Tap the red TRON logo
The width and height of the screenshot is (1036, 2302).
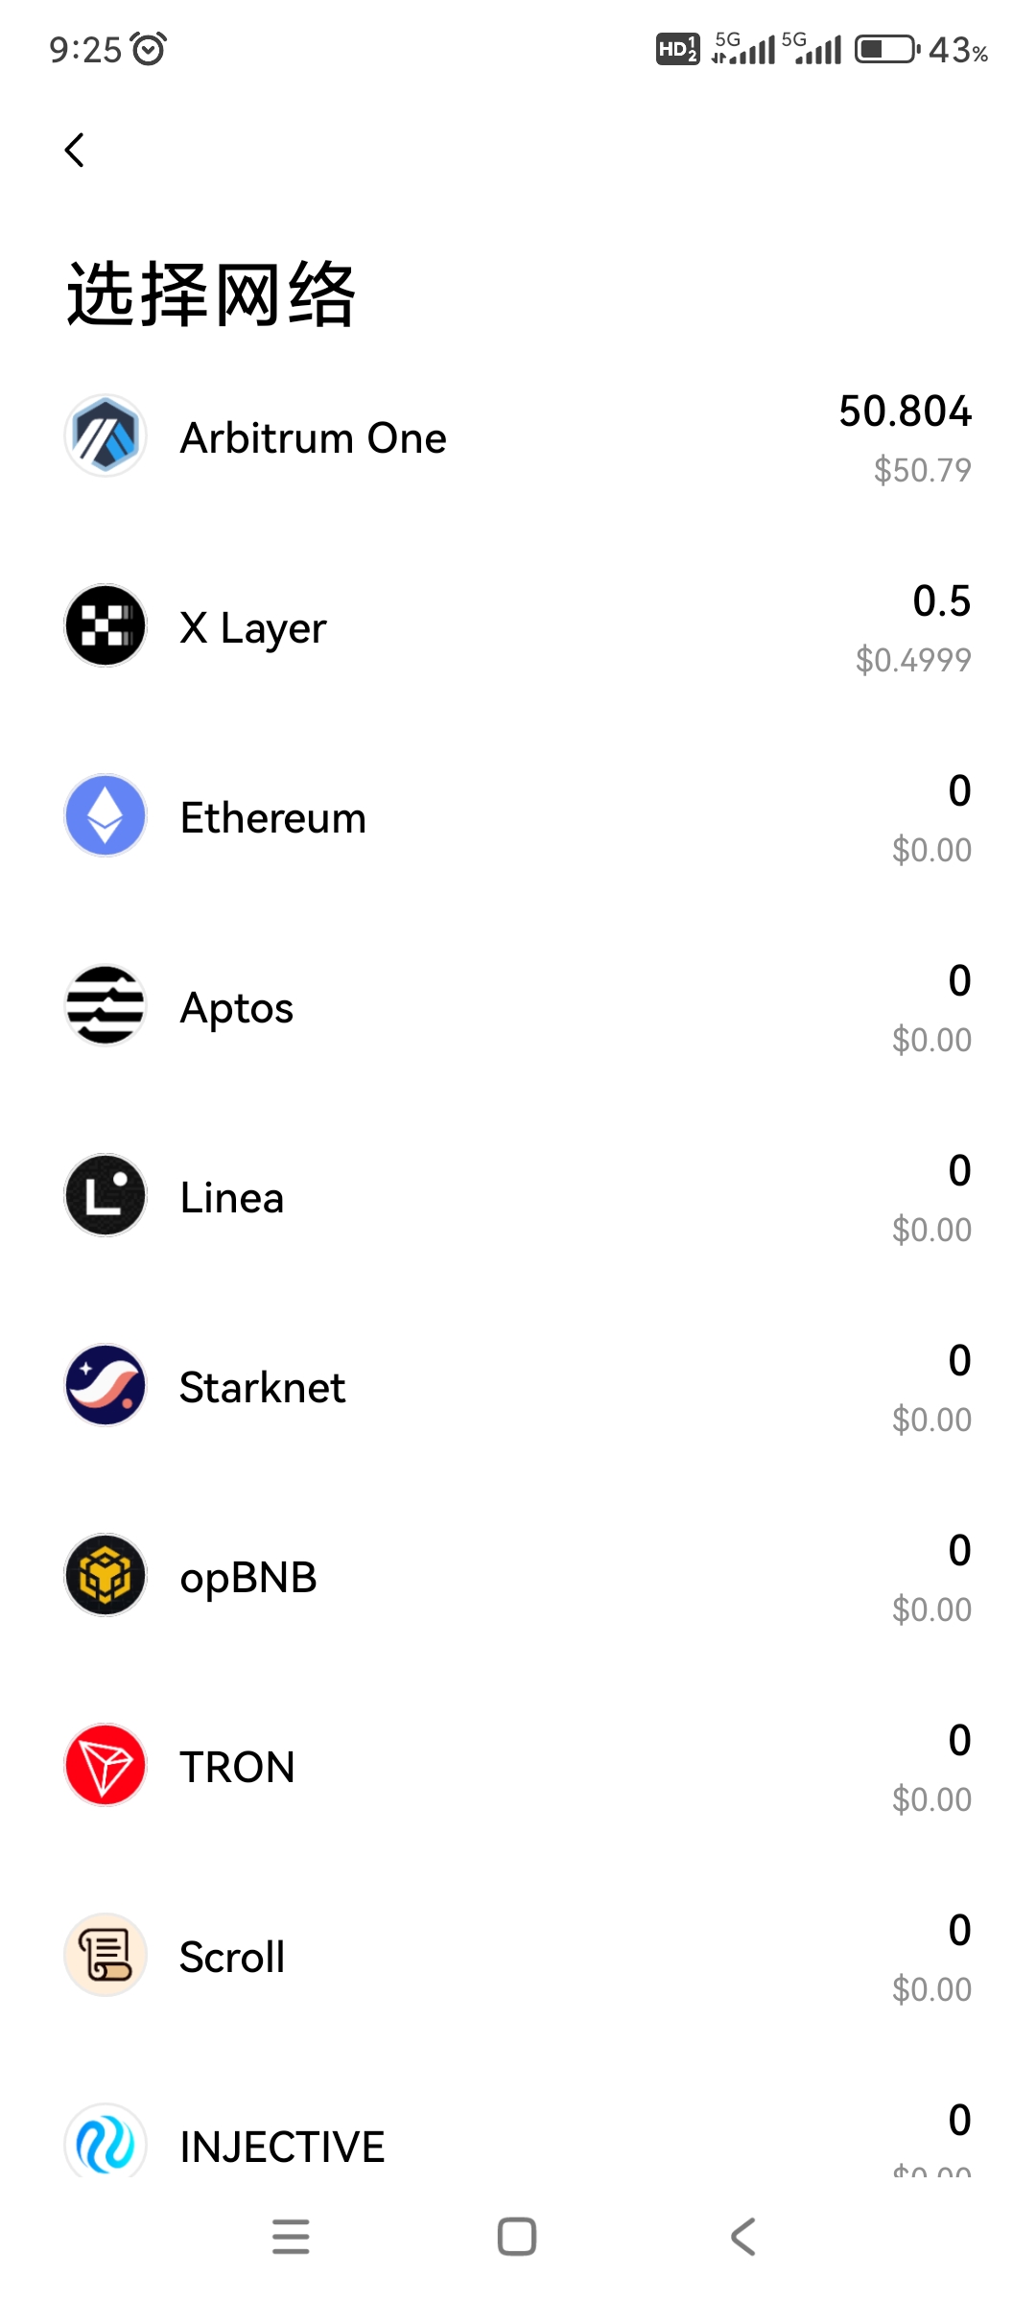106,1765
